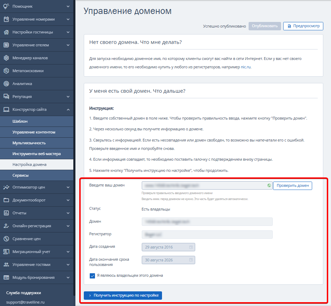Click the Менеджер каналов flower icon
The width and height of the screenshot is (331, 306).
[6, 58]
